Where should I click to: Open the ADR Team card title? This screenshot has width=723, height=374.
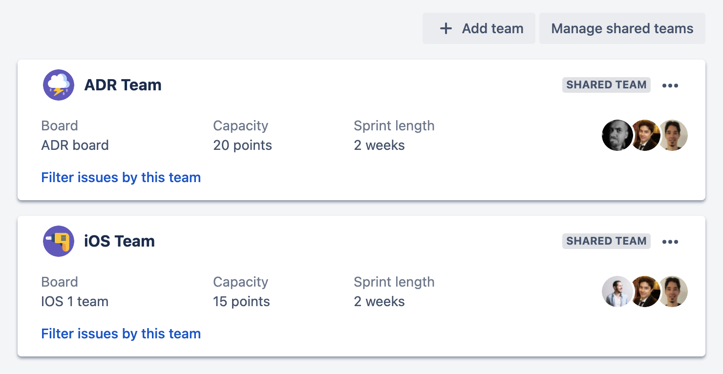tap(123, 84)
